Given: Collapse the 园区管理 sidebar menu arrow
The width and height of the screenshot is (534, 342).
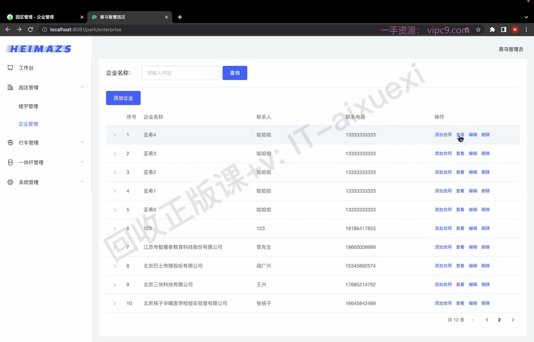Looking at the screenshot, I should pos(82,87).
